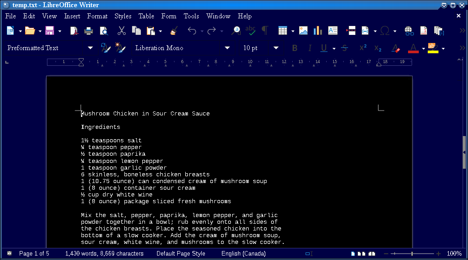Apply yellow highlighting color
This screenshot has width=468, height=260.
[x=433, y=48]
